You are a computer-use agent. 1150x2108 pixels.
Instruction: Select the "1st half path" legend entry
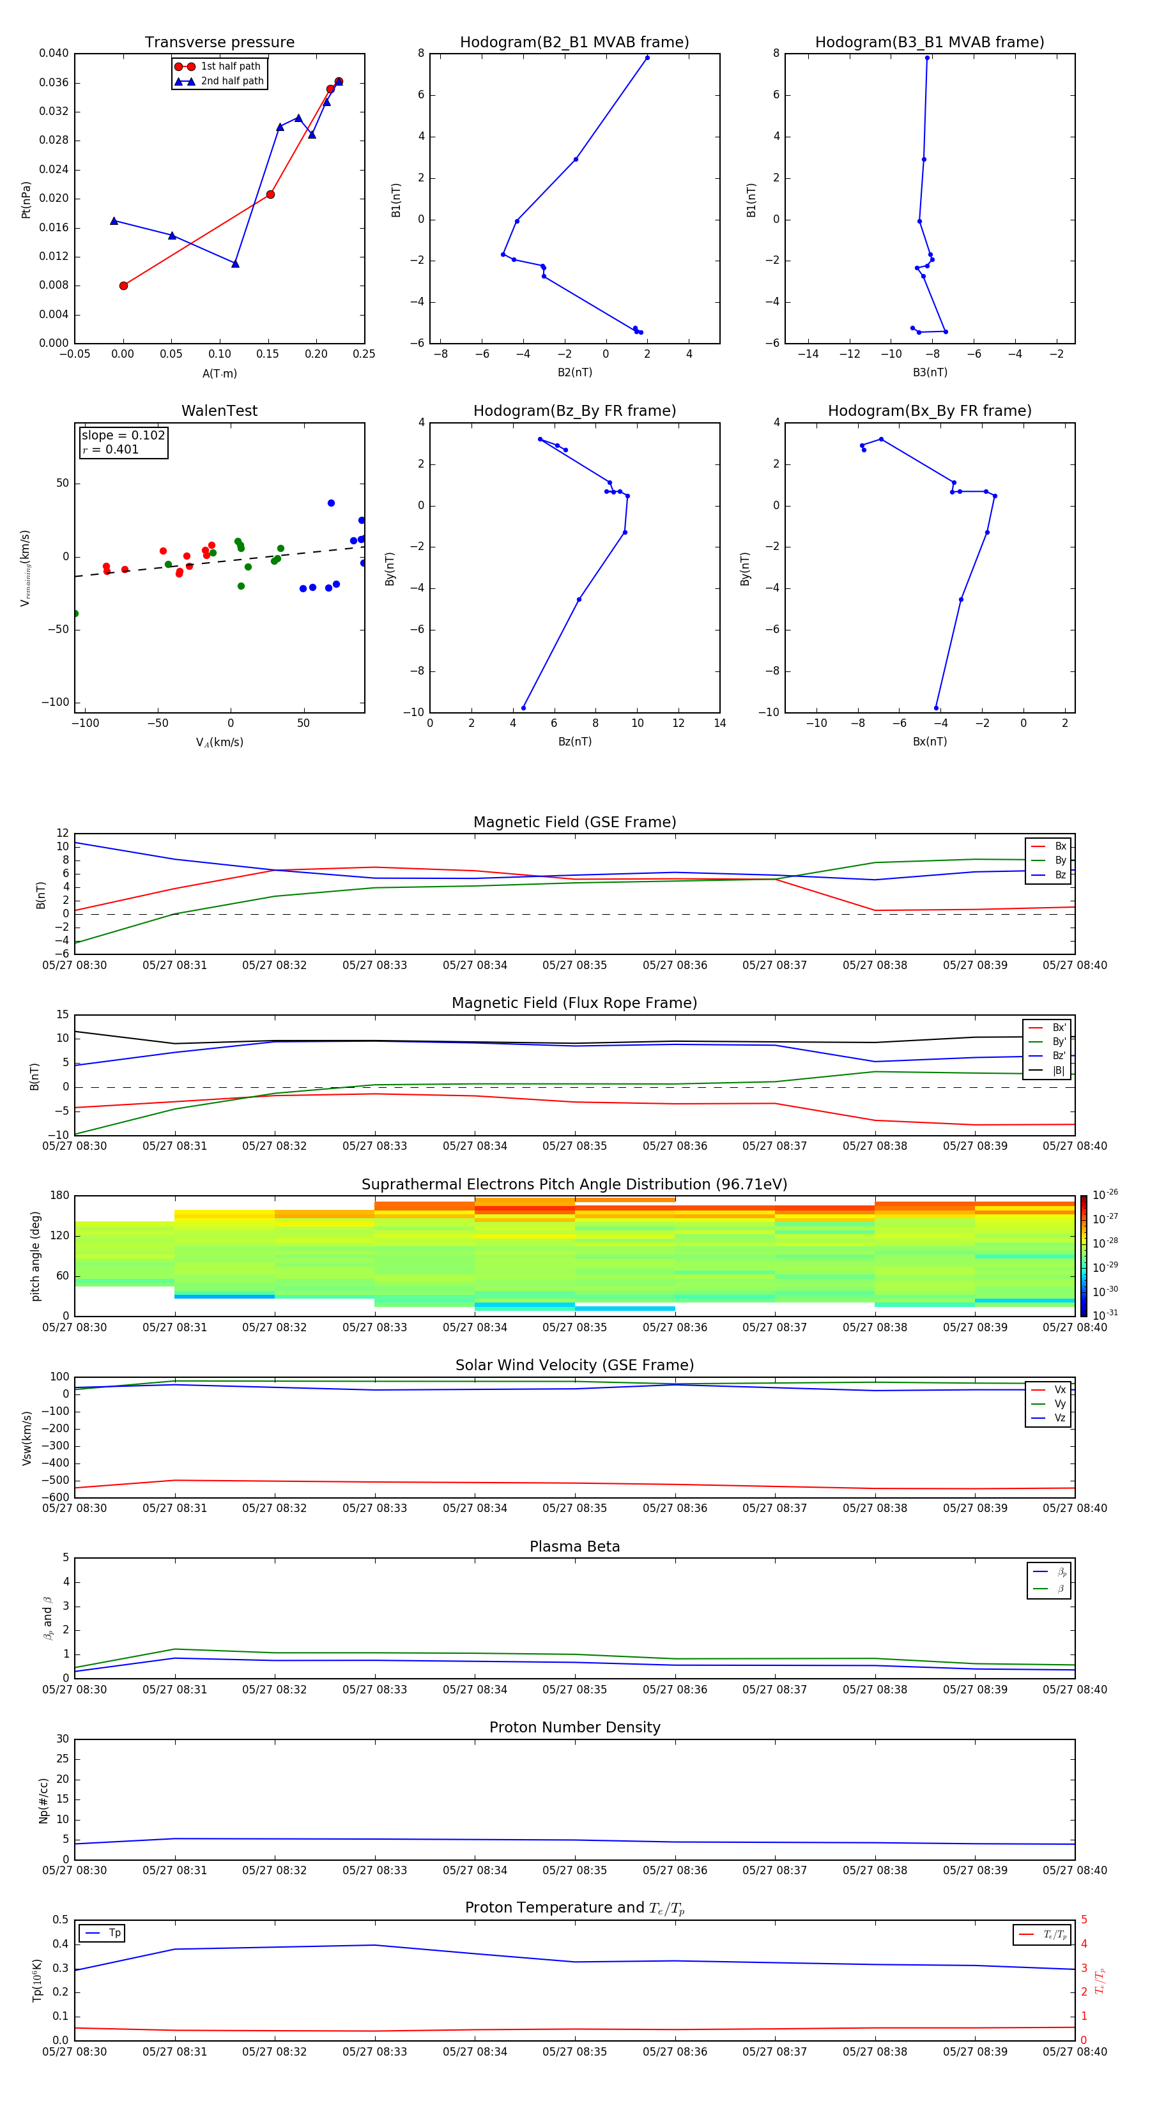tap(218, 66)
